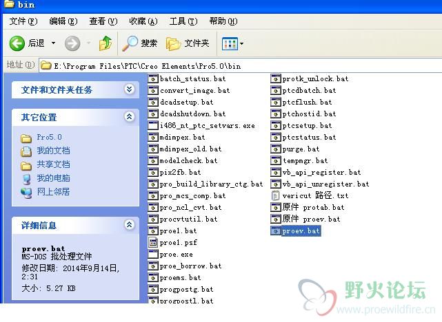
Task: Select the ptchostid.bat file icon
Action: click(275, 114)
